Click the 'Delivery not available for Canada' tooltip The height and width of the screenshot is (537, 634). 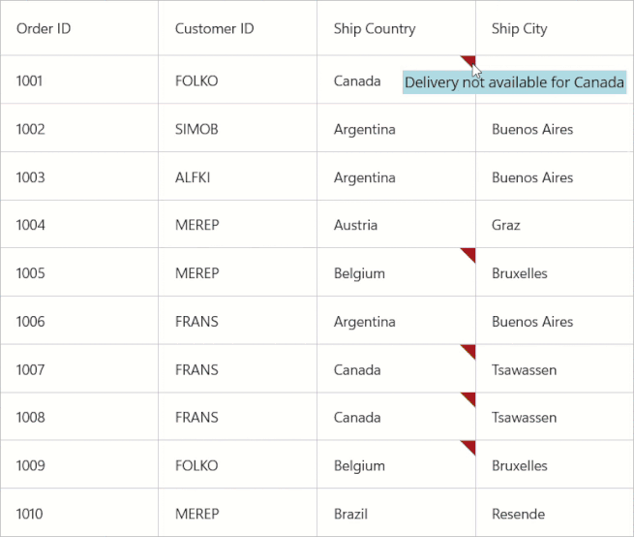coord(514,82)
